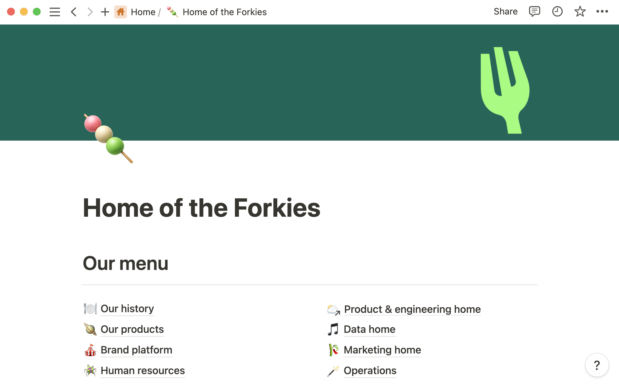Open the Our history page link
Viewport: 619px width, 387px height.
pos(127,309)
